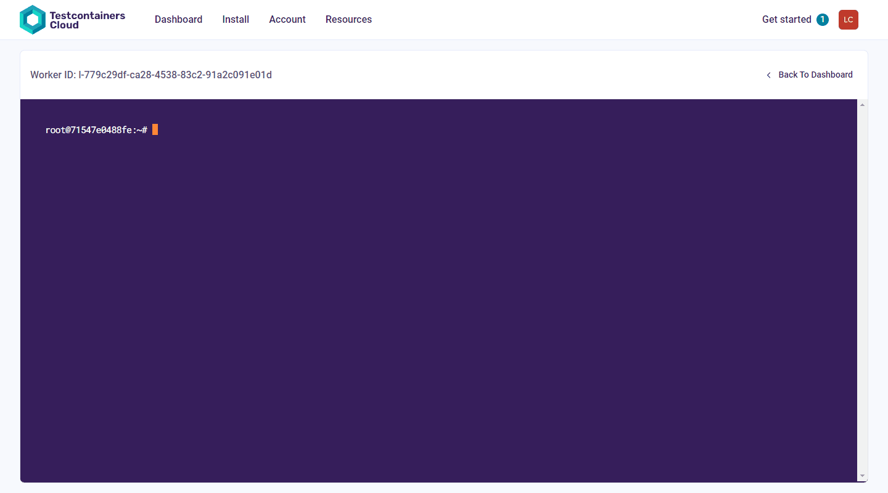Open the Account section
Image resolution: width=888 pixels, height=493 pixels.
click(287, 20)
